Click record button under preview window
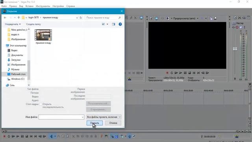Screen dimensions: 252x142 point(167,73)
